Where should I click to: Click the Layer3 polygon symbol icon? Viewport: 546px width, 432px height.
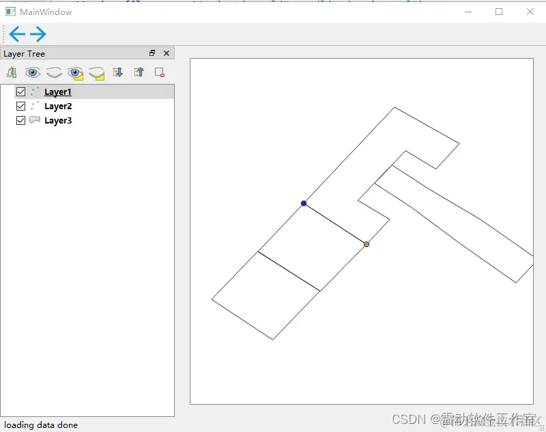pos(35,120)
